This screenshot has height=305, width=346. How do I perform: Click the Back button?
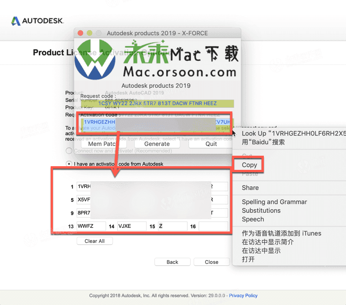[x=173, y=262]
